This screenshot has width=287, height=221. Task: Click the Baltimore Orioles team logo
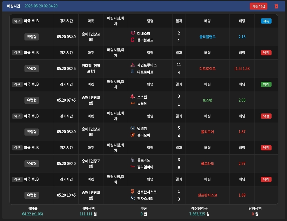tap(133, 135)
